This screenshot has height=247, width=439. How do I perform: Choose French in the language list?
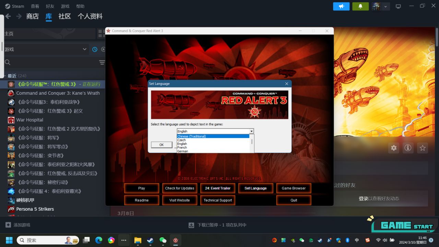[213, 148]
